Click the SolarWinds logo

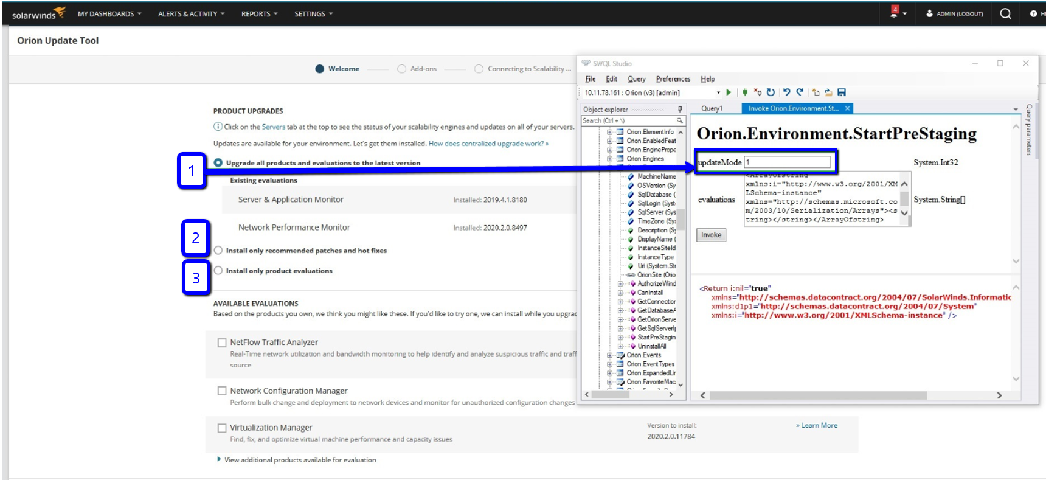tap(38, 13)
